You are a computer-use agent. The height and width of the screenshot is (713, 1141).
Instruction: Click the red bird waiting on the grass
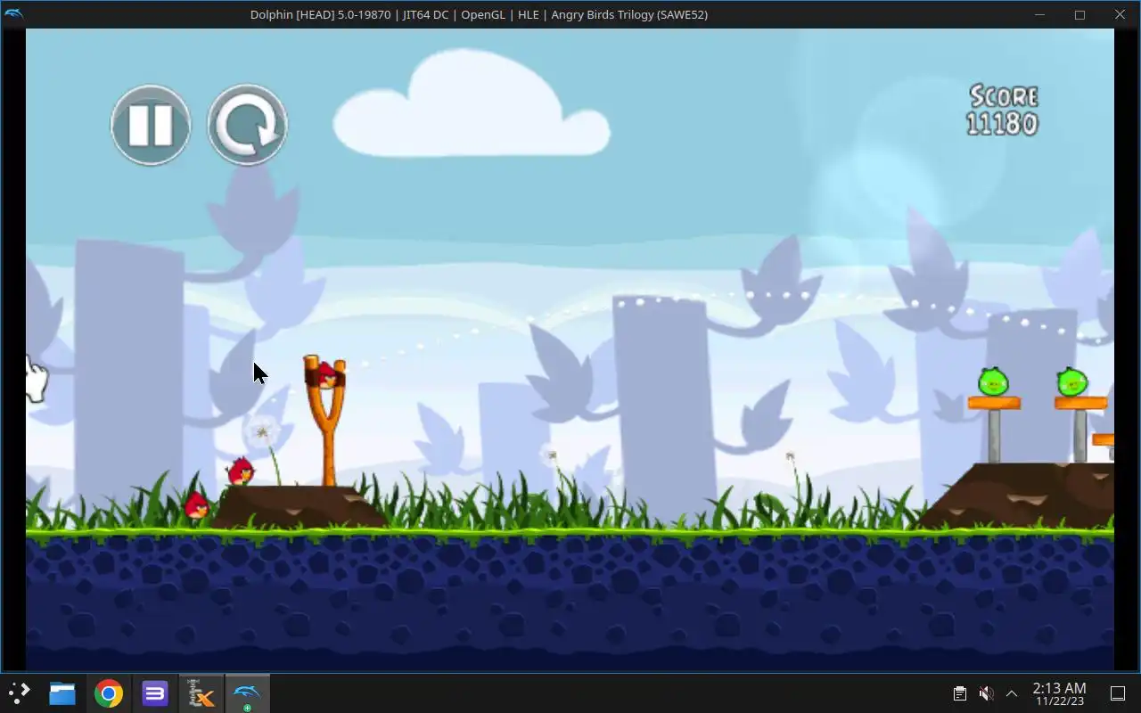(197, 505)
